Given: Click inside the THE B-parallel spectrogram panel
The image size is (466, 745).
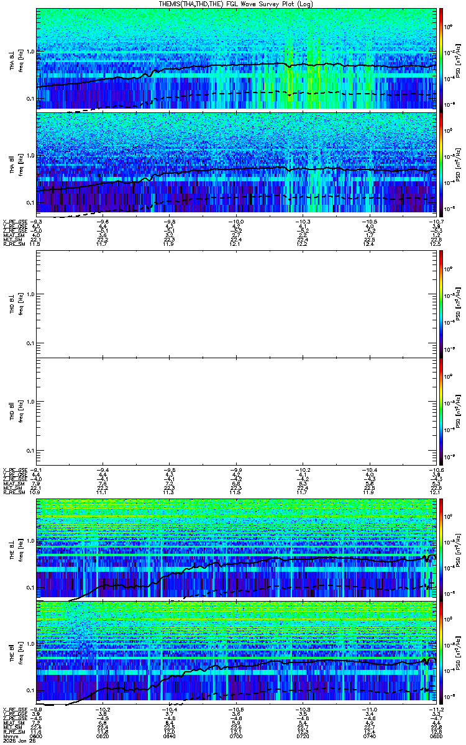Looking at the screenshot, I should tap(236, 651).
